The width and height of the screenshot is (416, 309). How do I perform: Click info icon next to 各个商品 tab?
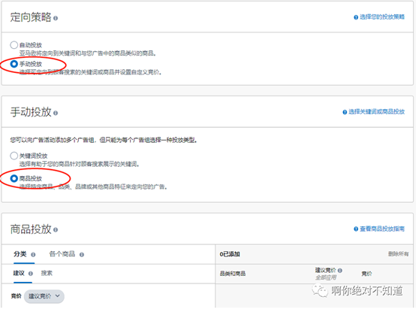coord(82,255)
